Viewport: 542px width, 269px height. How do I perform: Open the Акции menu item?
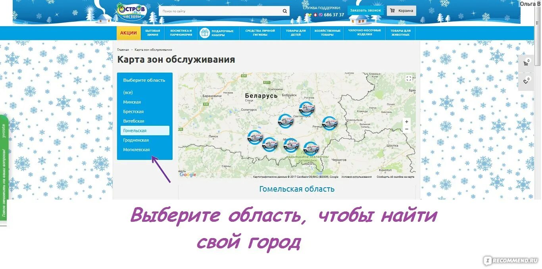pos(129,33)
